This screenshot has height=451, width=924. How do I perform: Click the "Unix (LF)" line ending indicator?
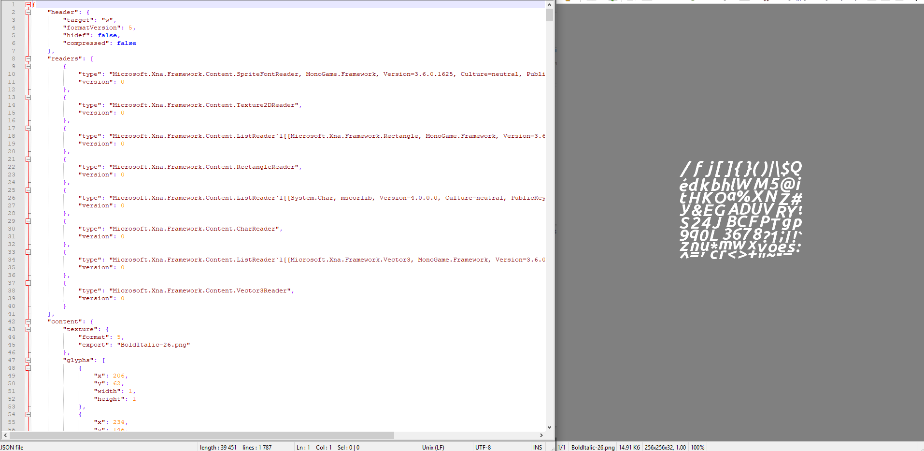(x=433, y=448)
